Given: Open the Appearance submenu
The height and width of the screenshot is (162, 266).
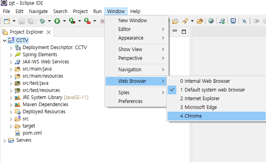Looking at the screenshot, I should tap(137, 38).
